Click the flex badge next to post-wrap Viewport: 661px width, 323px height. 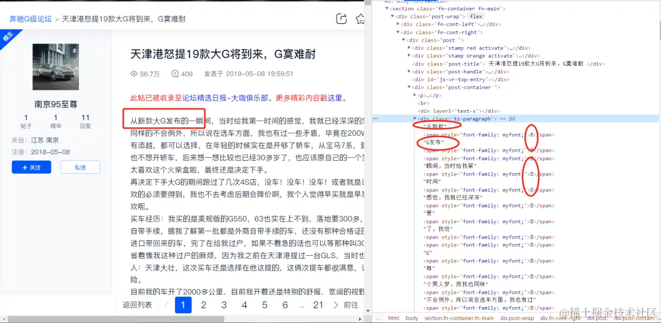476,17
